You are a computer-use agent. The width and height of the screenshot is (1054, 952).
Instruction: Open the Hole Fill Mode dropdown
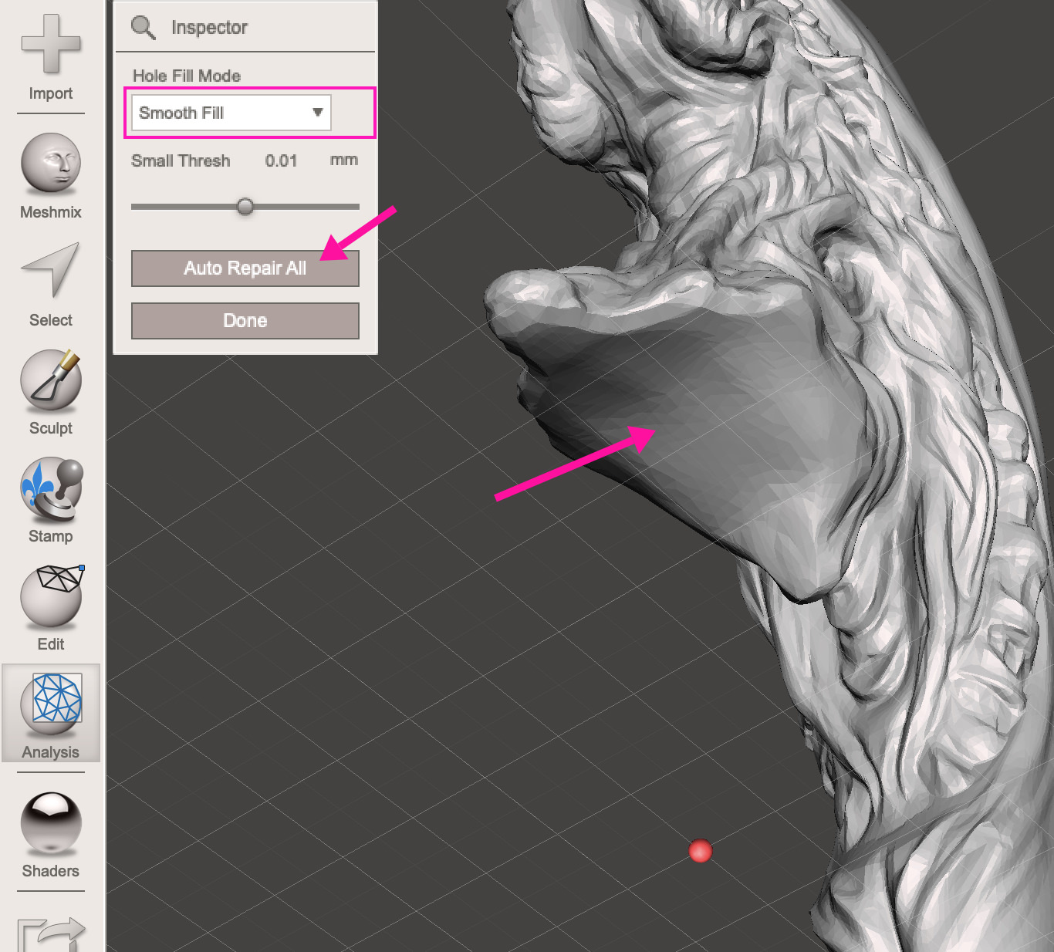pyautogui.click(x=231, y=113)
